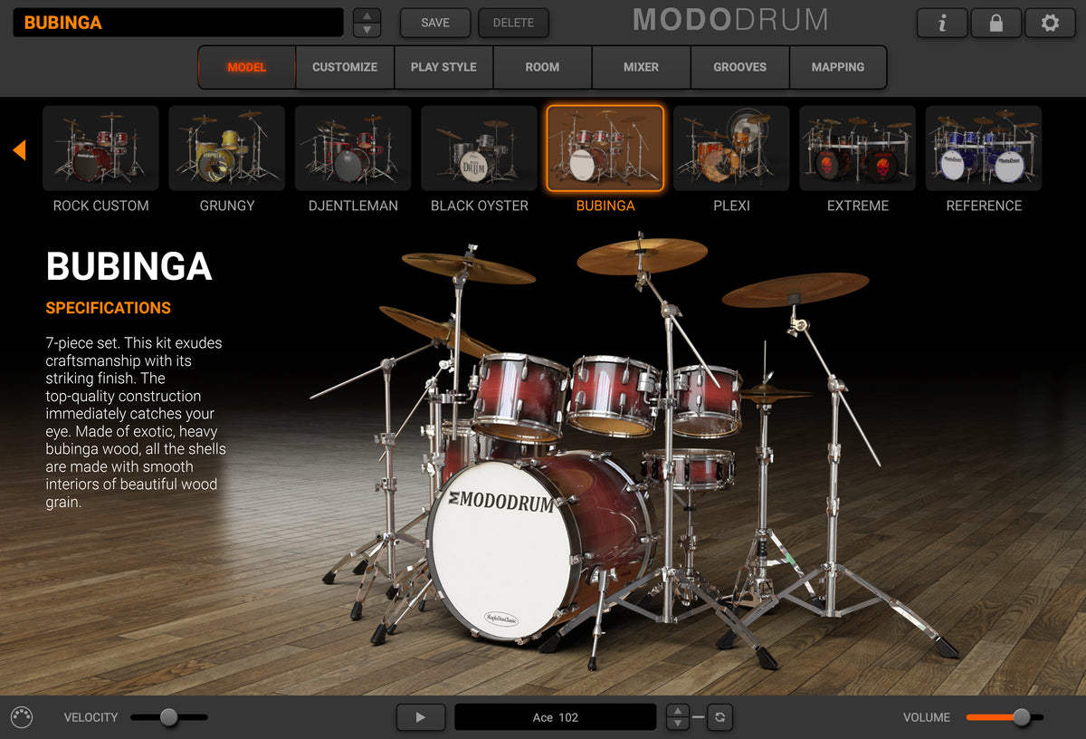The height and width of the screenshot is (739, 1086).
Task: Click the PLEXI kit label
Action: click(731, 206)
